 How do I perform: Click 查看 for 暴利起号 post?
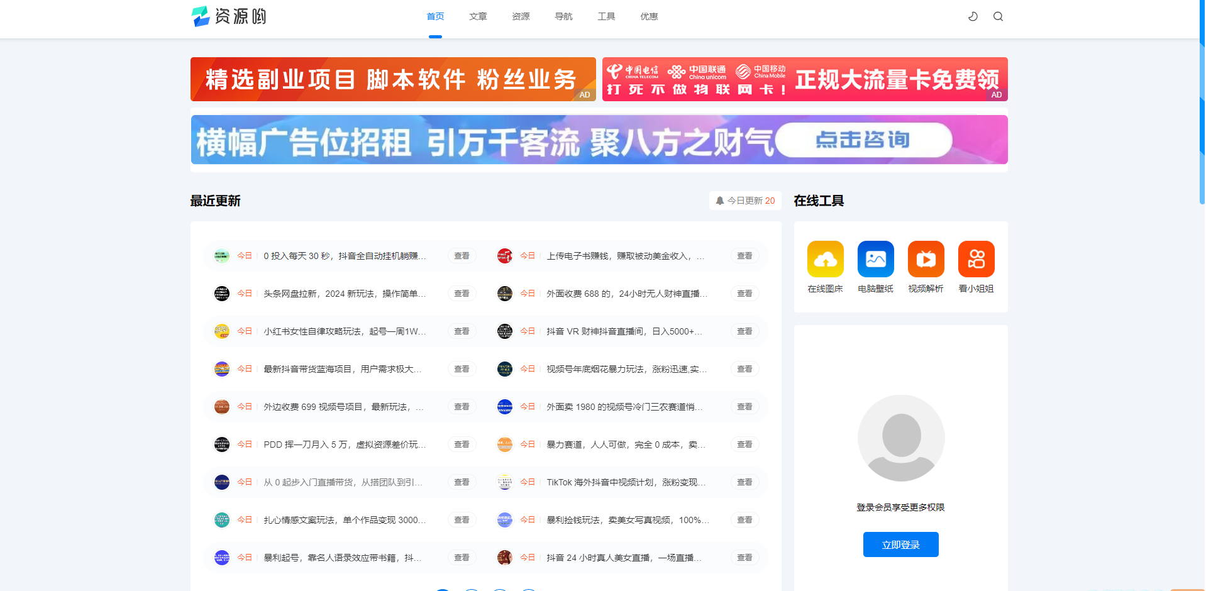pos(462,558)
